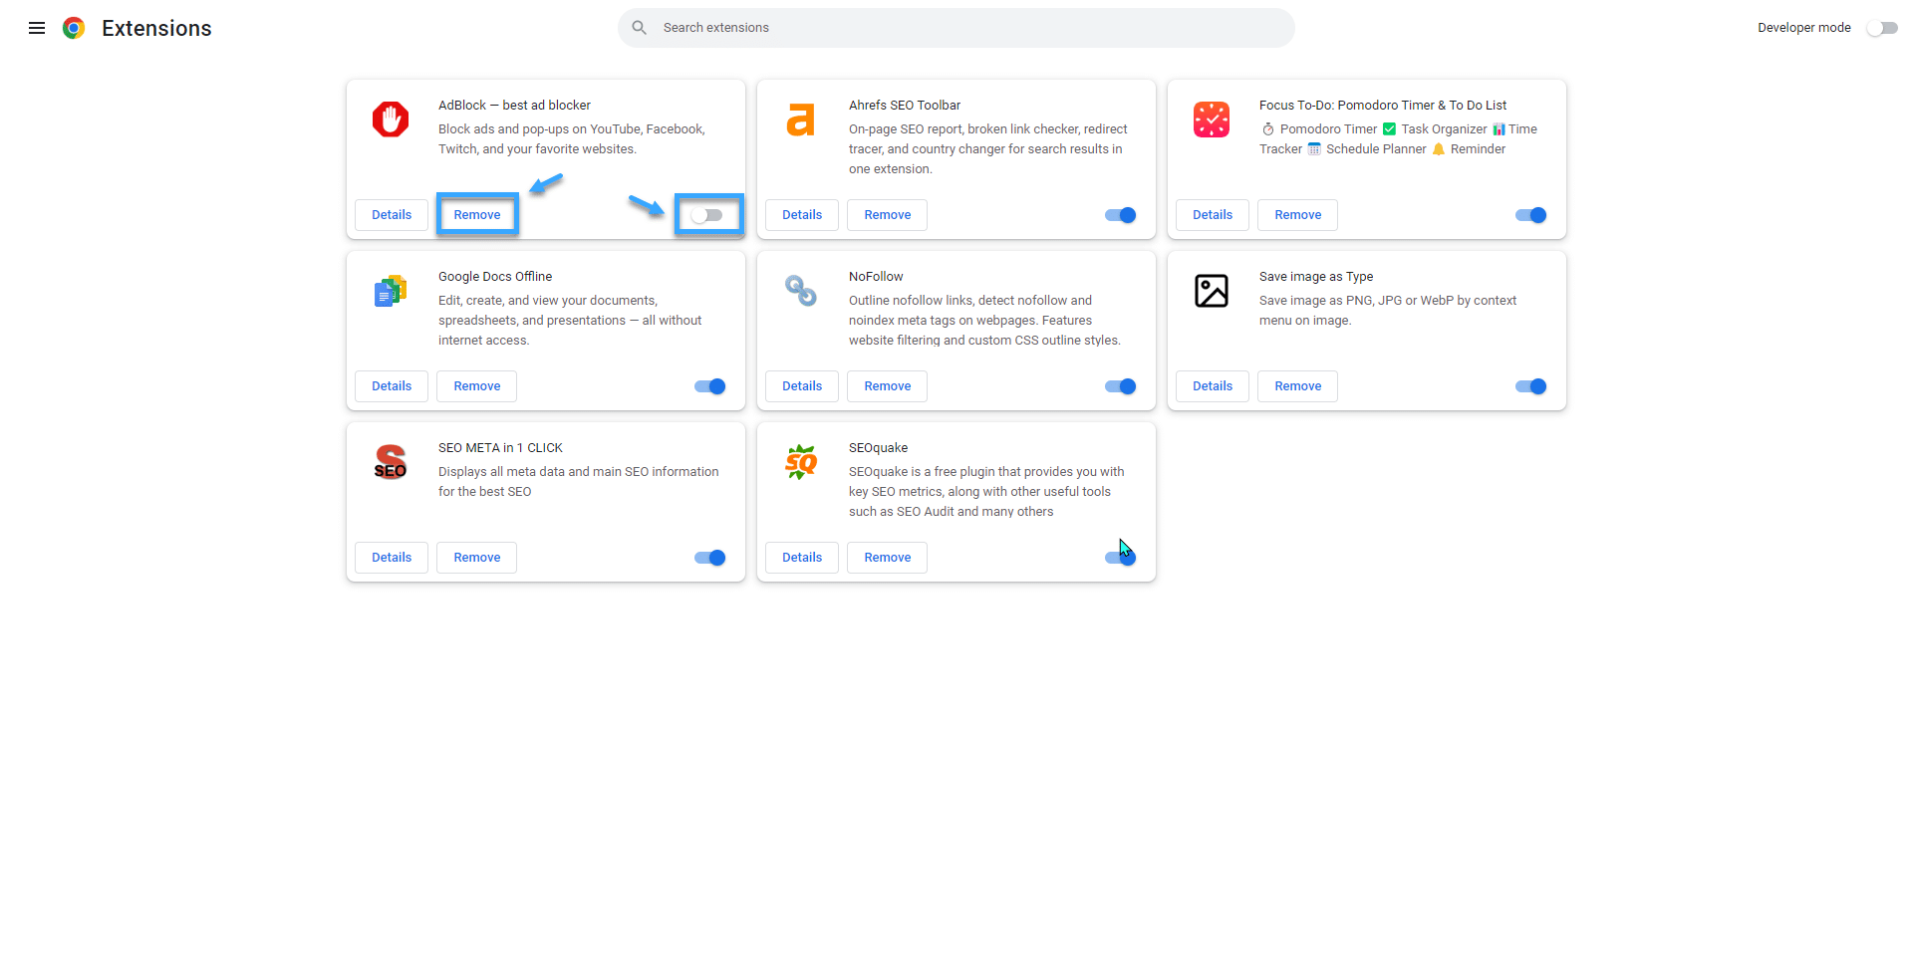Click the 'Google Docs Offline' title

click(x=495, y=277)
